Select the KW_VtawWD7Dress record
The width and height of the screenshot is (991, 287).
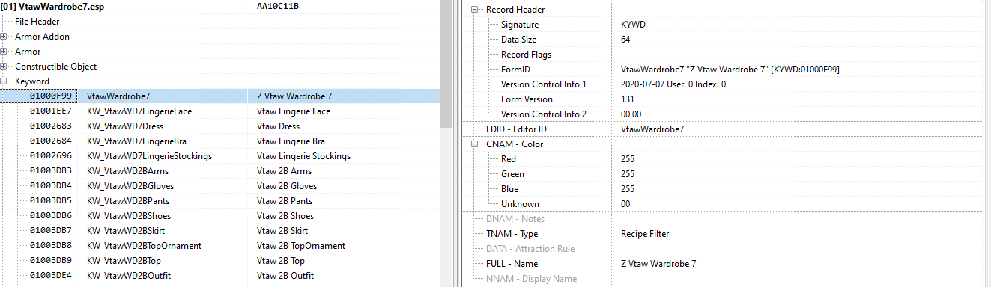point(219,126)
